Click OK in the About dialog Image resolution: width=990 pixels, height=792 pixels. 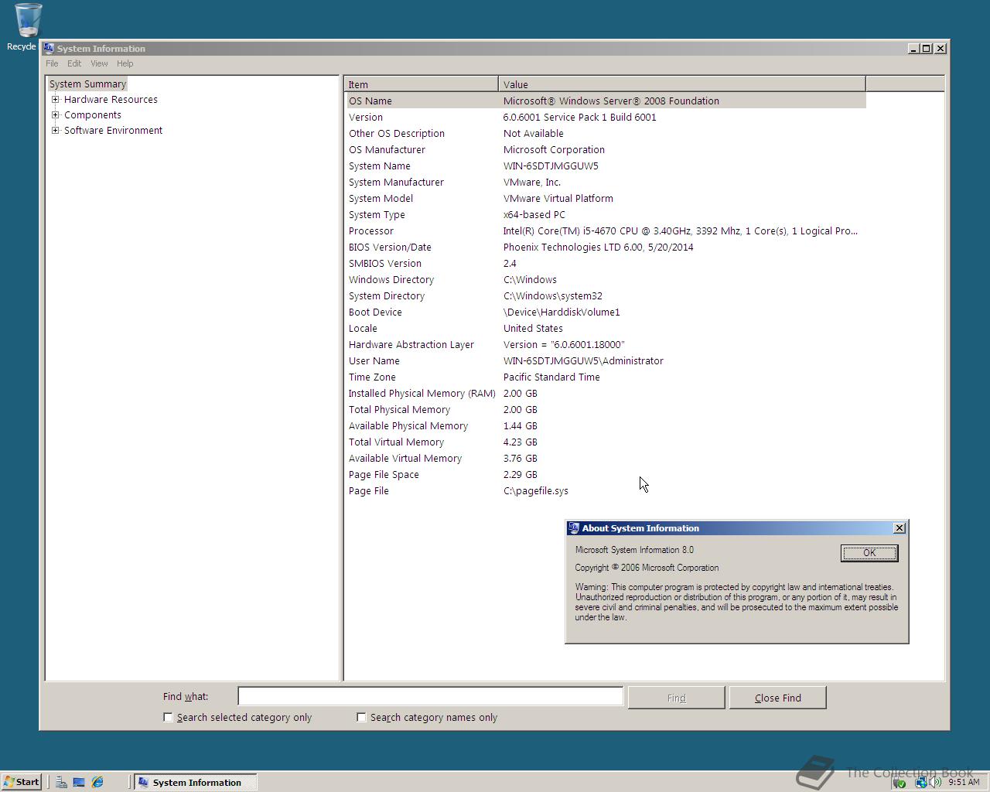pyautogui.click(x=869, y=552)
